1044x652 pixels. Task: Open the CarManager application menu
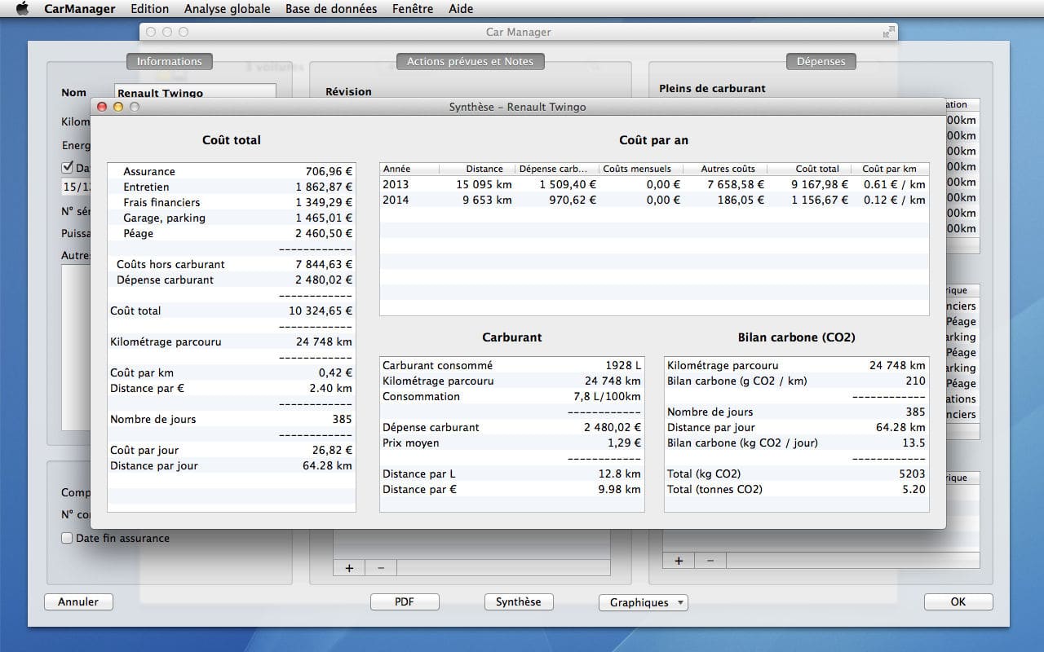(x=80, y=9)
